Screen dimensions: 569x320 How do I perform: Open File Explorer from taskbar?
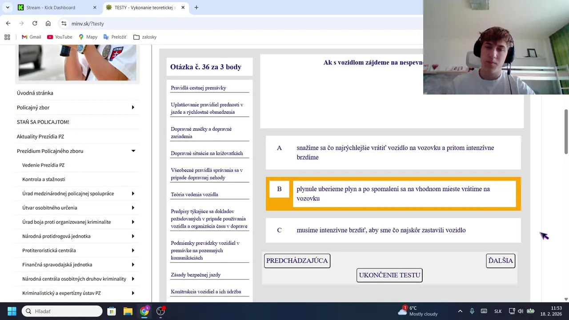[128, 311]
